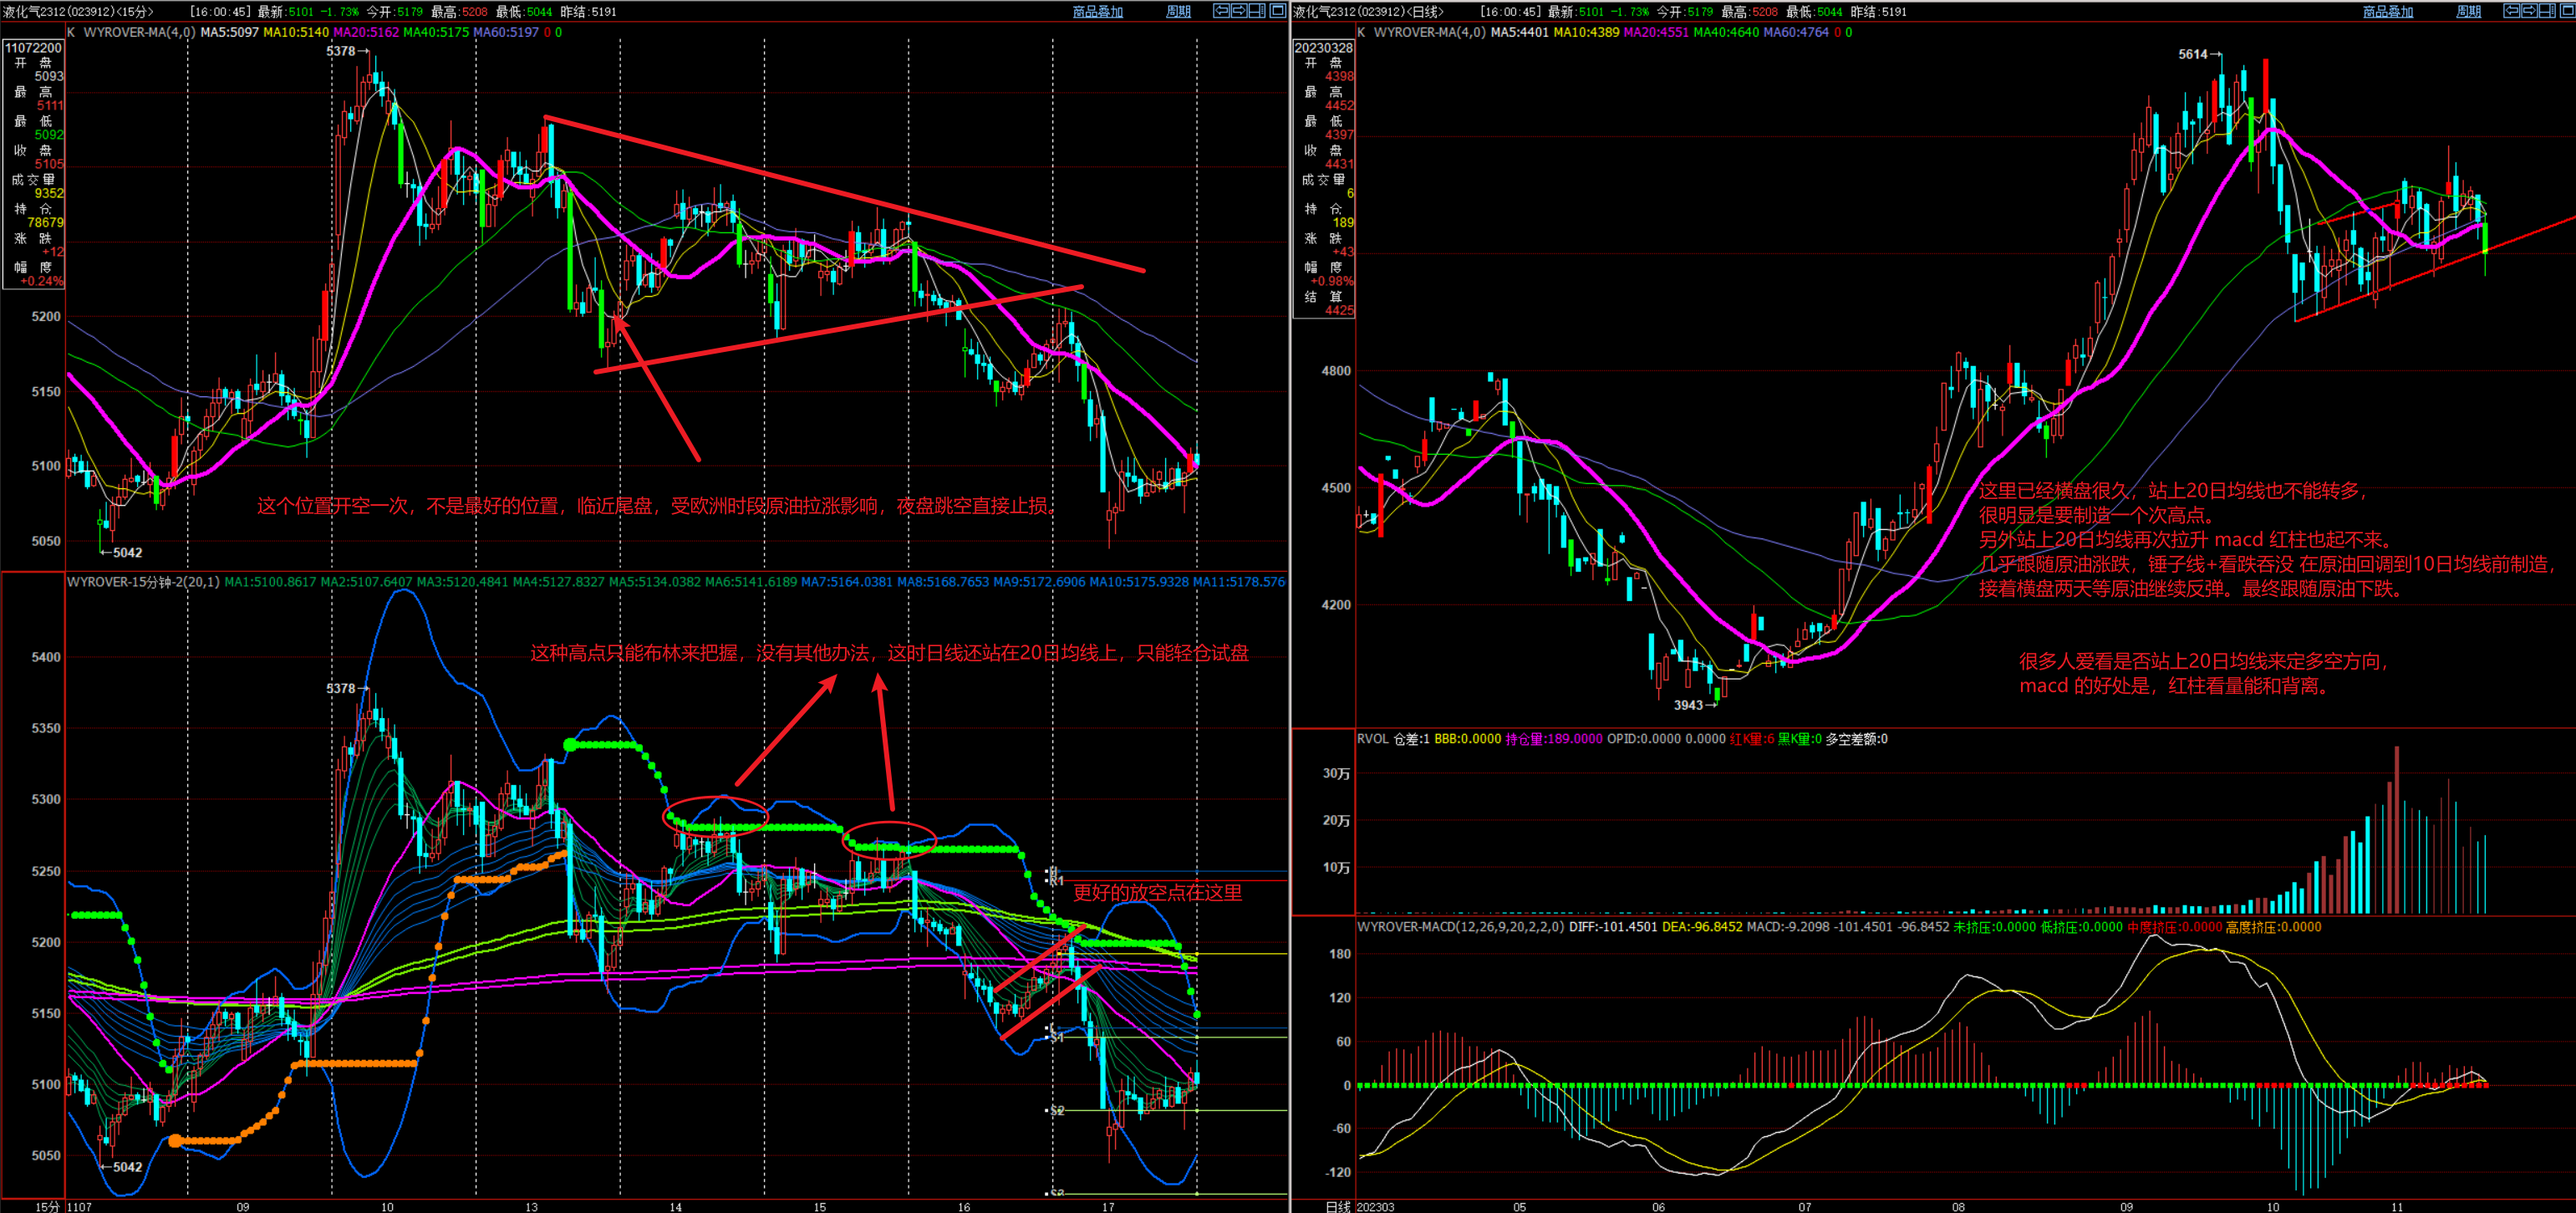This screenshot has width=2576, height=1213.
Task: Click the 3943 low price label on daily chart
Action: (x=1688, y=705)
